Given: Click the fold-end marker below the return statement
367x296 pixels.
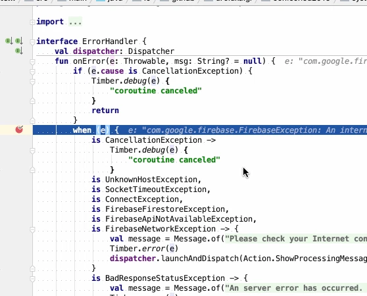Looking at the screenshot, I should (x=32, y=121).
